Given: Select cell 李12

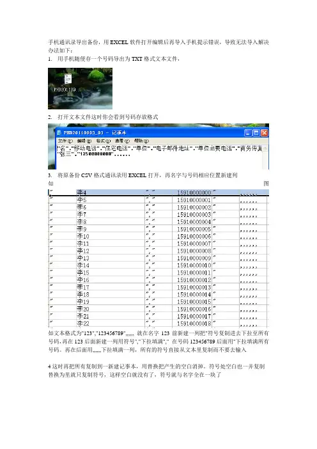Looking at the screenshot, I should click(x=111, y=251).
